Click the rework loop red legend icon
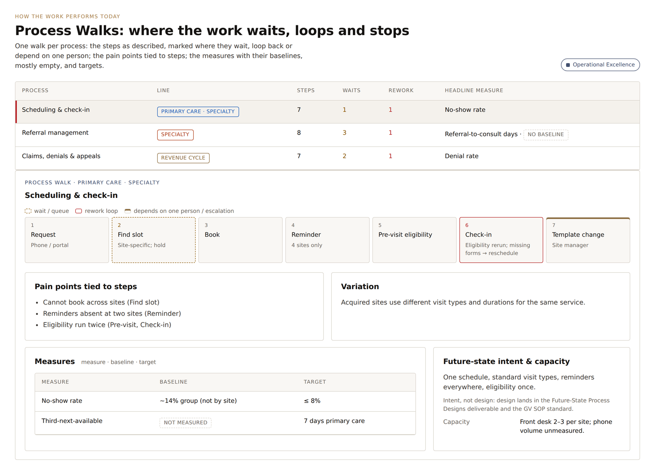Viewport: 655px width, 473px height. [x=79, y=211]
